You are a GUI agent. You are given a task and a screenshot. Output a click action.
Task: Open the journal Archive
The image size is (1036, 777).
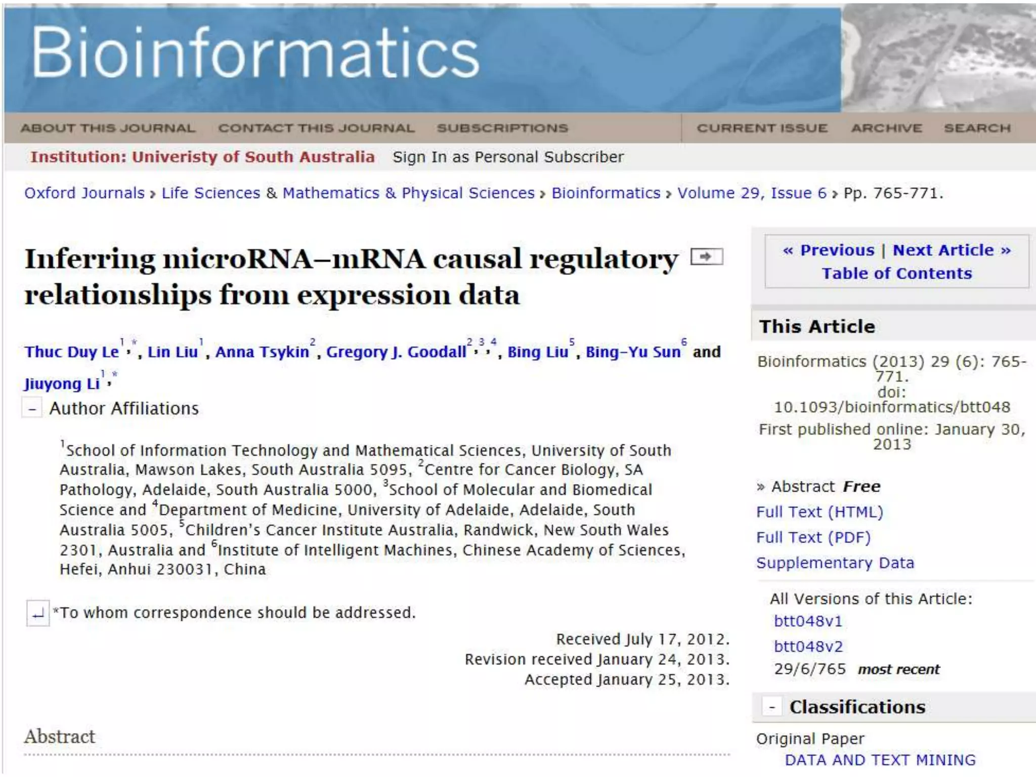[886, 128]
